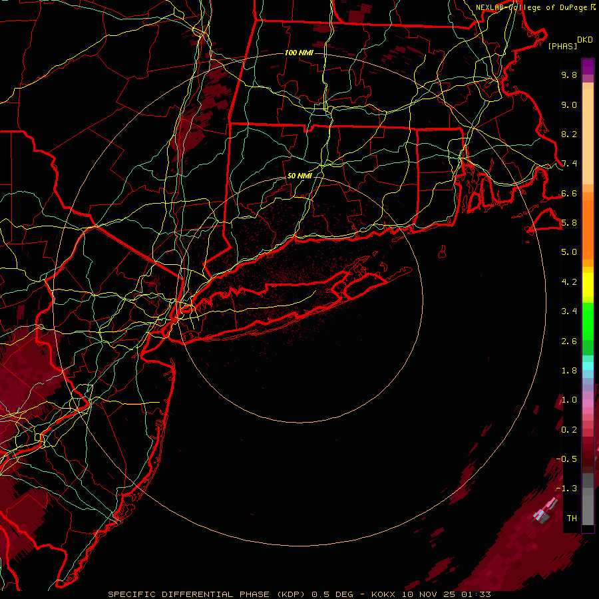Viewport: 599px width, 599px height.
Task: Pick the dark orange color scale segment
Action: tap(588, 230)
